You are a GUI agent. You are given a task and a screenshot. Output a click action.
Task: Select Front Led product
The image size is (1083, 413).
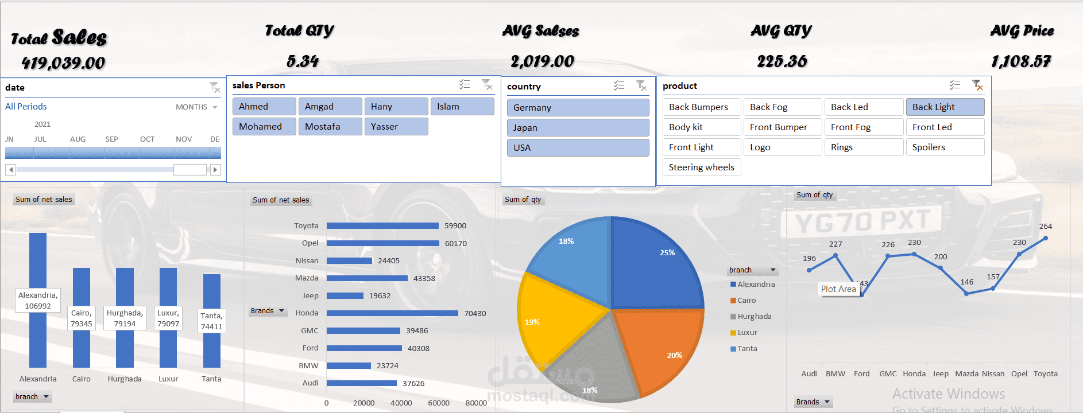pos(945,127)
